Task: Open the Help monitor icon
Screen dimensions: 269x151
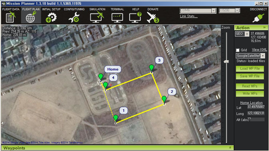Action: (x=135, y=17)
